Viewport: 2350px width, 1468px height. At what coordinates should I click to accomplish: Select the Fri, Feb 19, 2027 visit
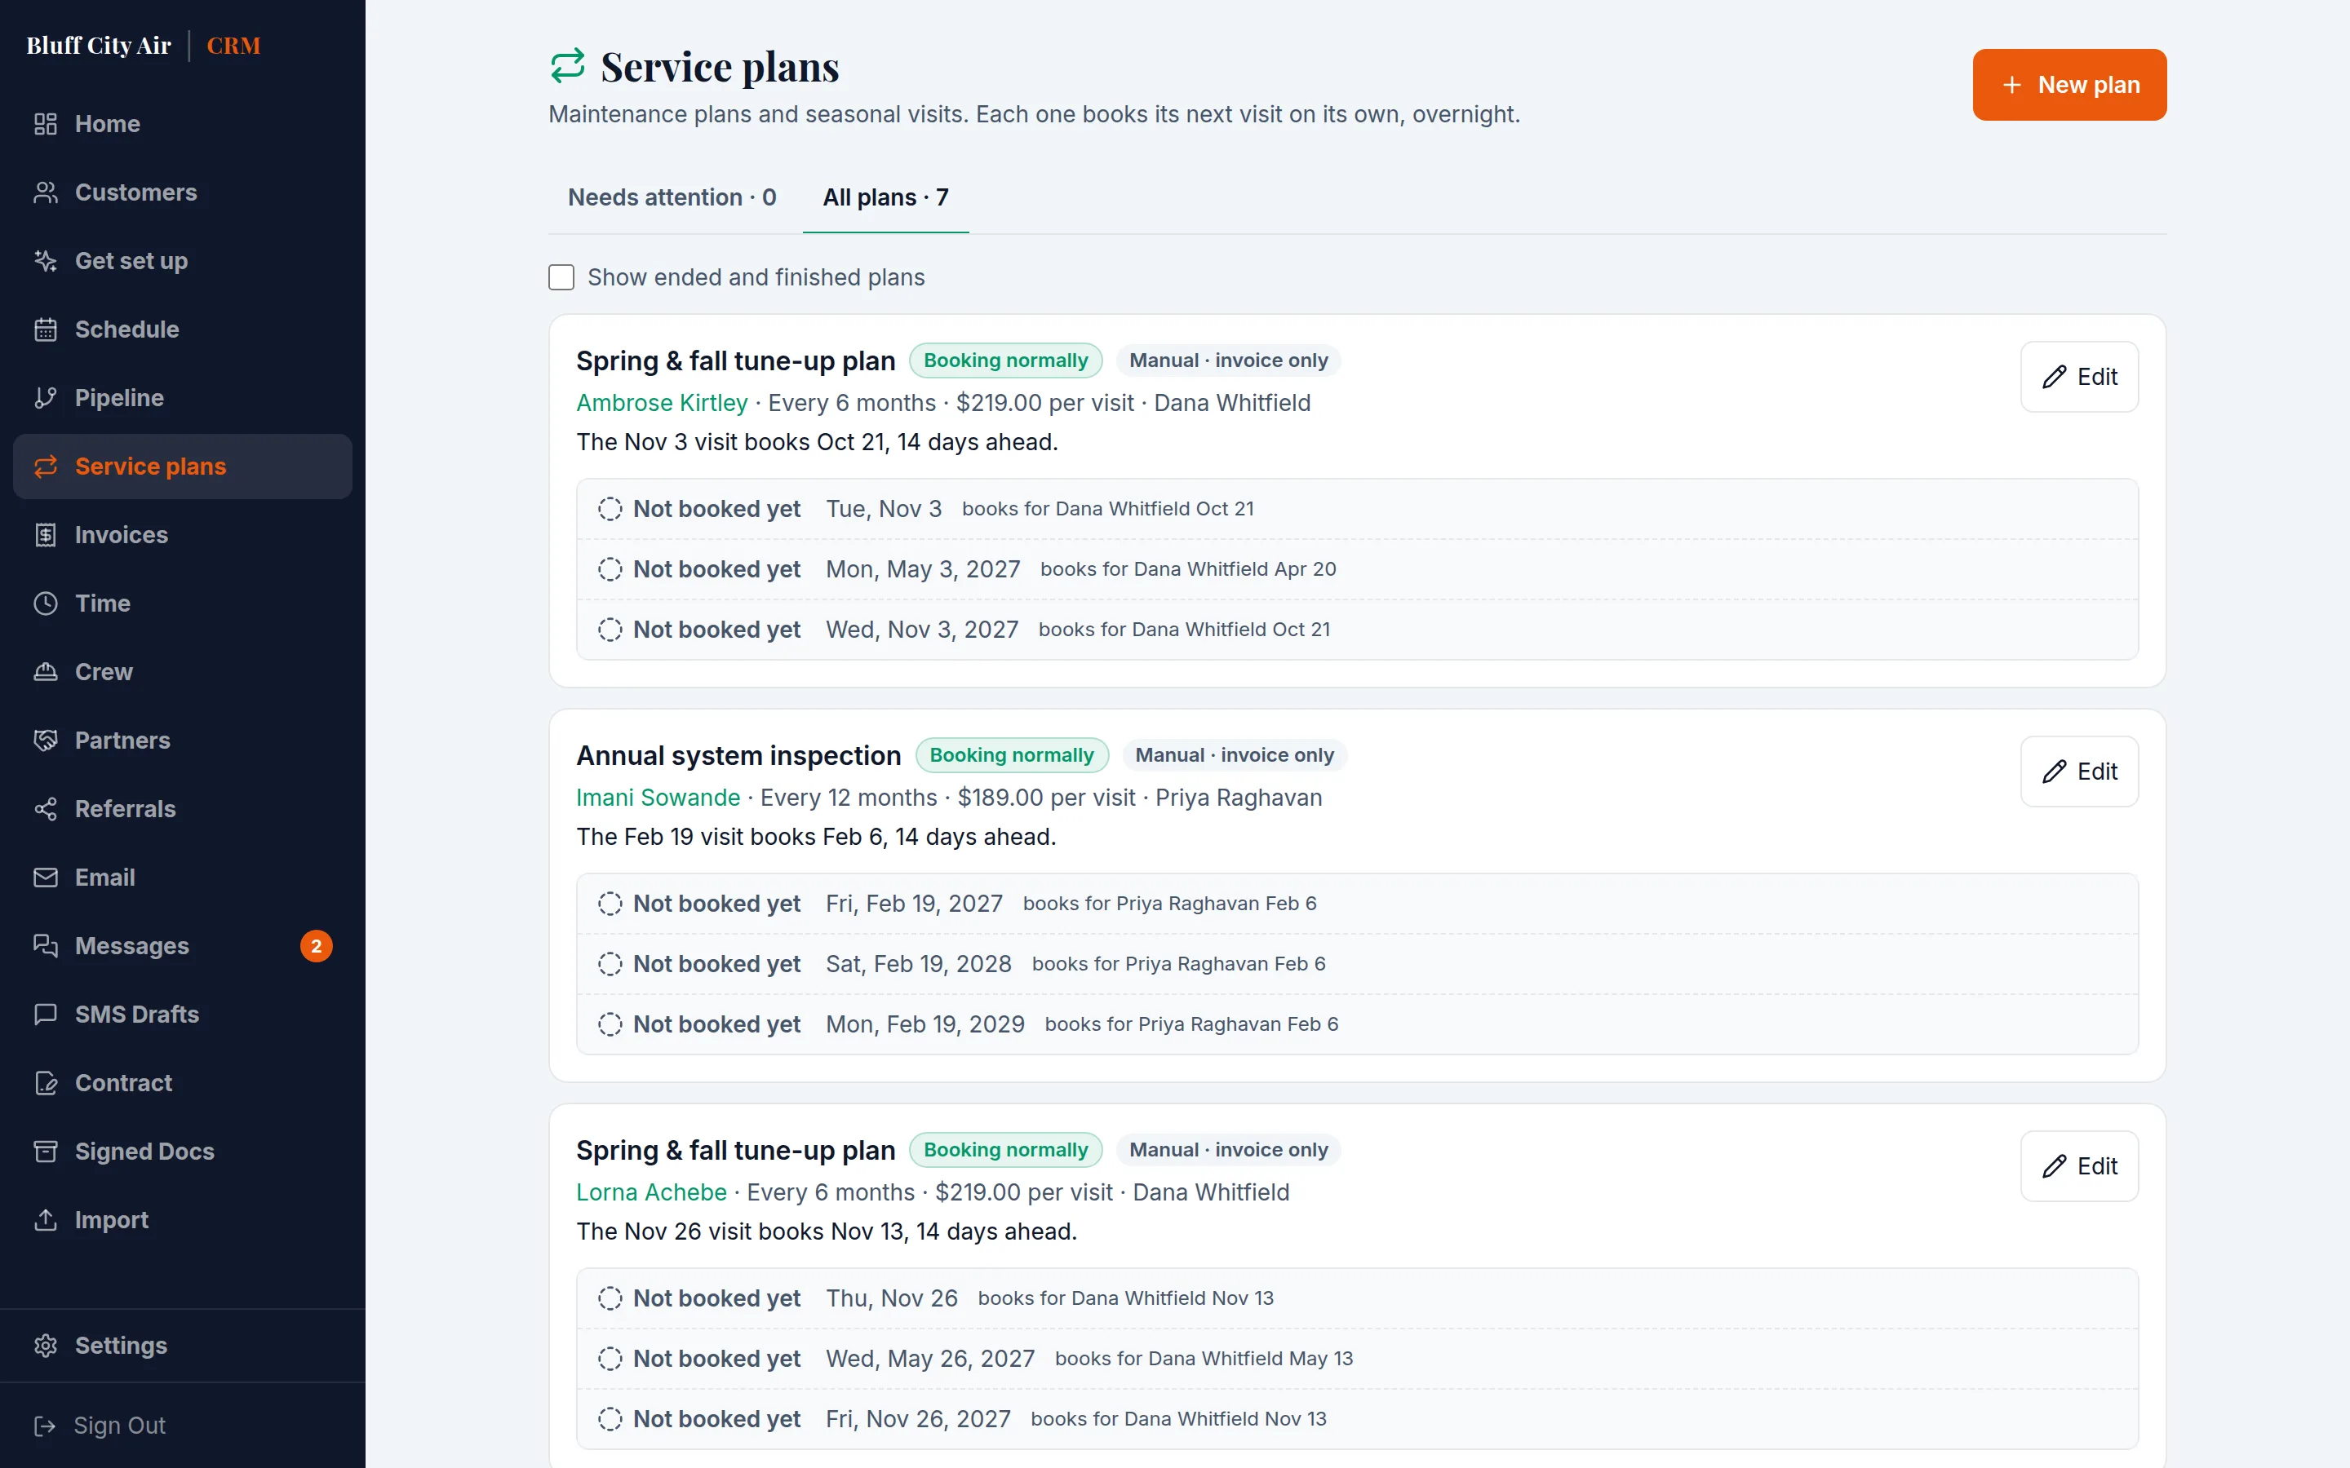click(x=1357, y=904)
